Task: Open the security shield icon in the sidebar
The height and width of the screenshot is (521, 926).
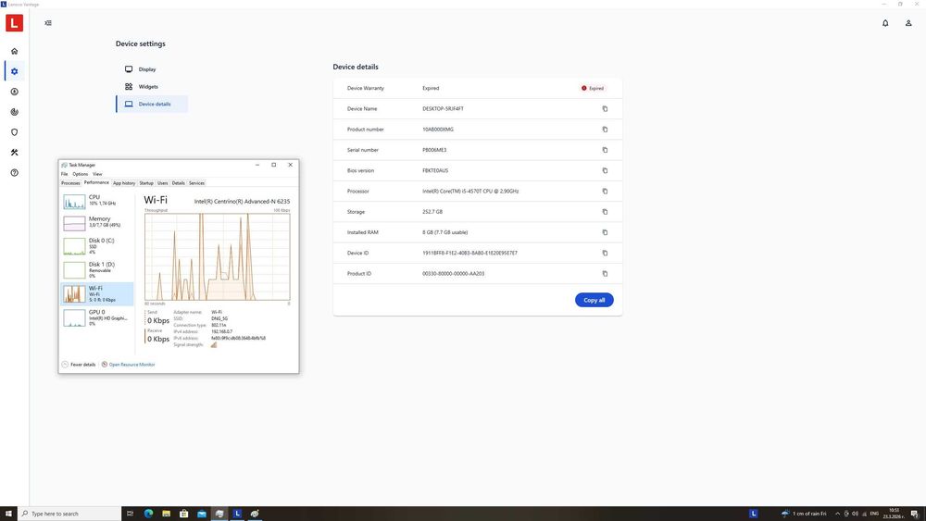Action: [14, 132]
